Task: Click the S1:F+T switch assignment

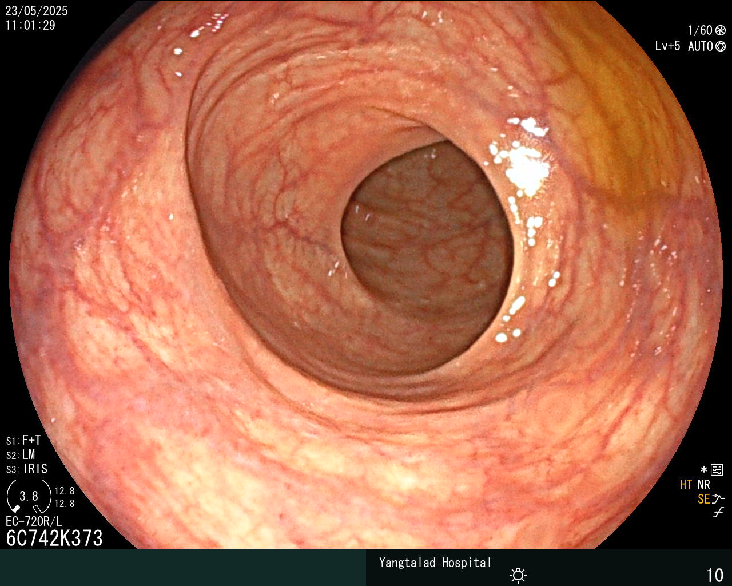Action: click(23, 440)
